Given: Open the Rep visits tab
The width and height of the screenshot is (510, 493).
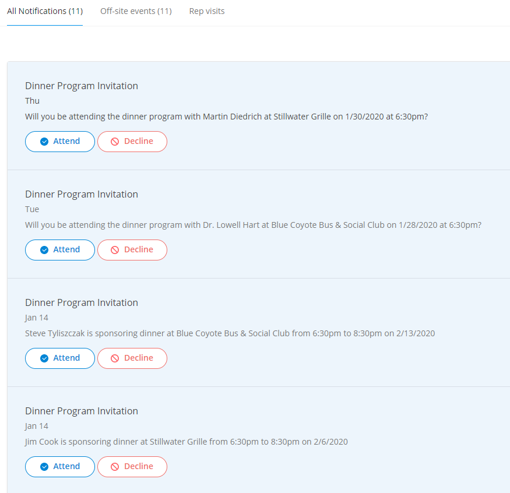Looking at the screenshot, I should [207, 11].
